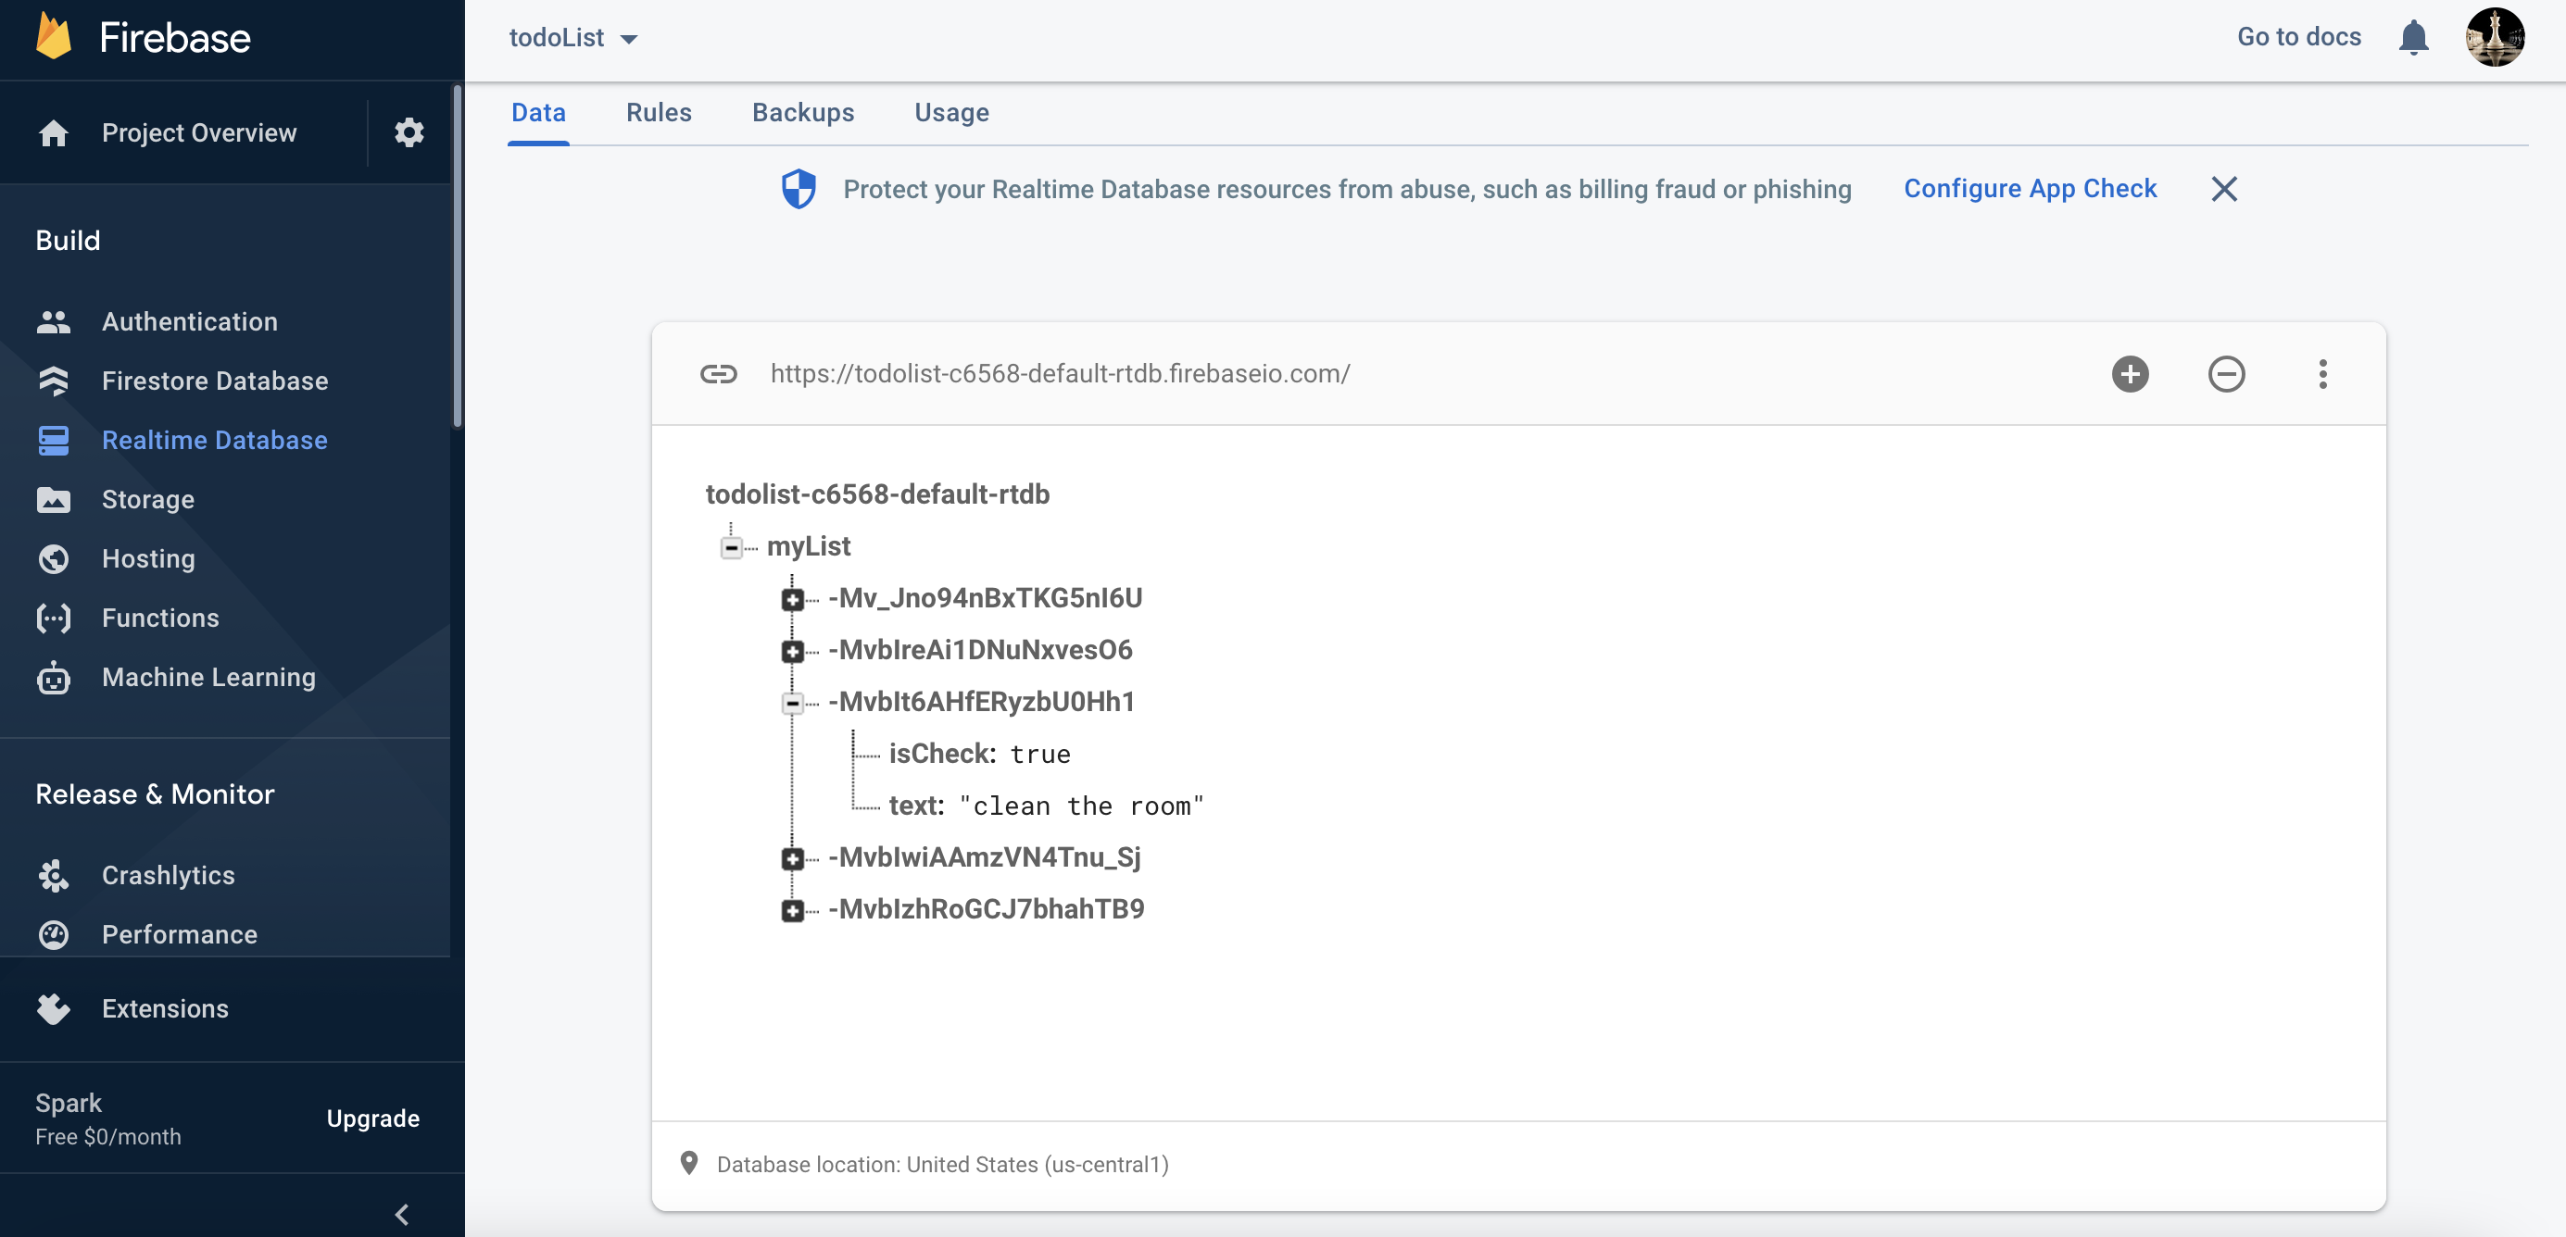Add child node with plus icon
Viewport: 2566px width, 1237px height.
2130,373
